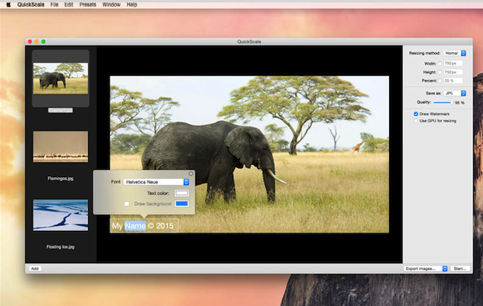Open the blue background color swatch
This screenshot has height=306, width=483.
point(182,204)
